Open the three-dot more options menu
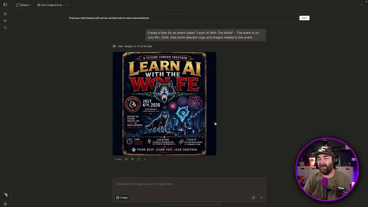The height and width of the screenshot is (207, 368). [362, 5]
